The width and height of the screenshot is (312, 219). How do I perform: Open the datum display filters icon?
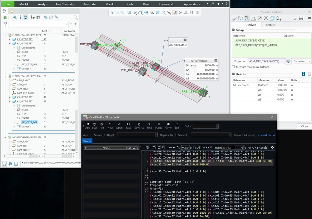[x=169, y=12]
